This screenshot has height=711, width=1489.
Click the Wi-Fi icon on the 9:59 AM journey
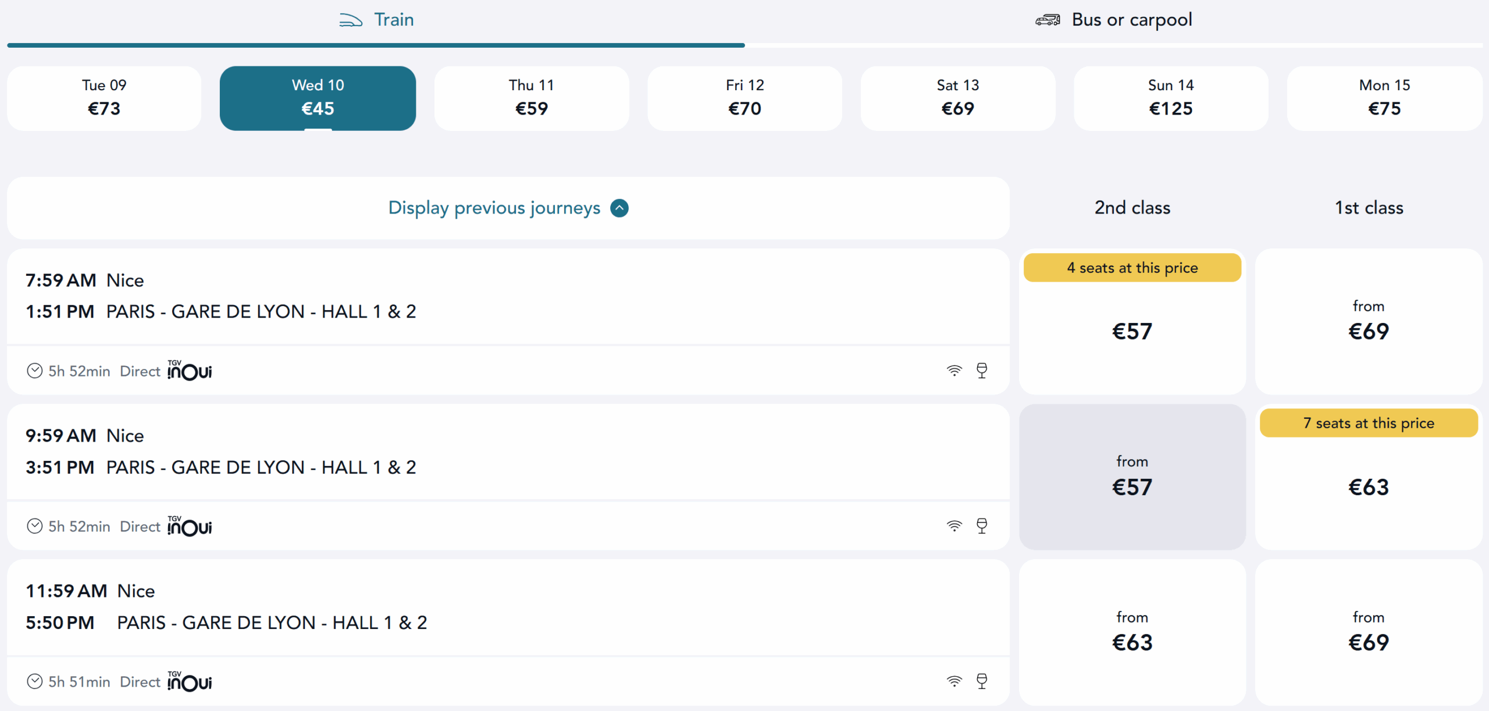tap(954, 526)
